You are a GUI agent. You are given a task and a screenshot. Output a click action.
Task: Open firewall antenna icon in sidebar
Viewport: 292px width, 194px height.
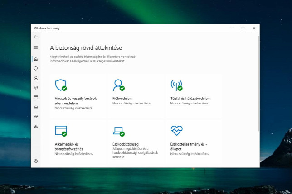(36, 88)
